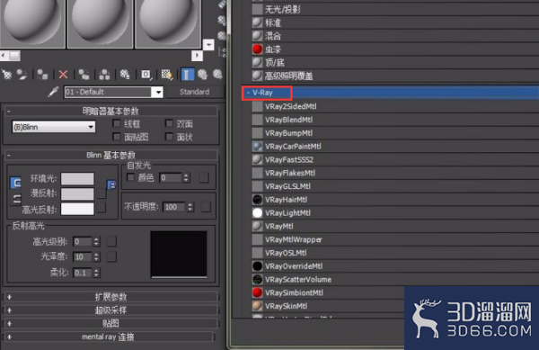Screen dimensions: 539x350
Task: Click the 高光级别 map button
Action: [x=111, y=242]
